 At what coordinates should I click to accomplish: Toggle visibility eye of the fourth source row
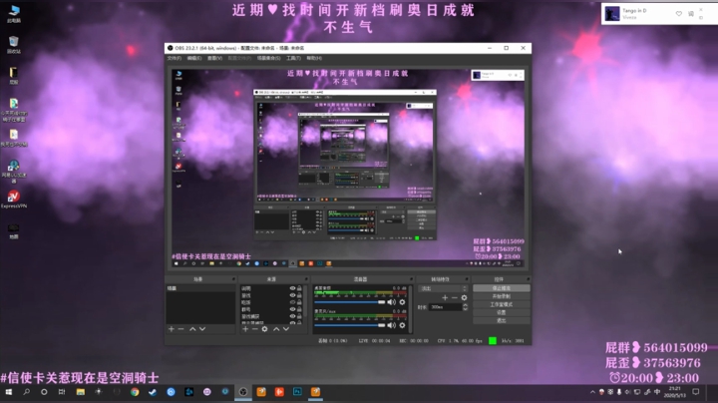(x=292, y=309)
